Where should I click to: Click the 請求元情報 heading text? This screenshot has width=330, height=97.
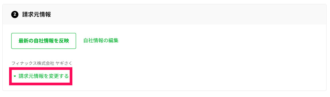coord(36,14)
